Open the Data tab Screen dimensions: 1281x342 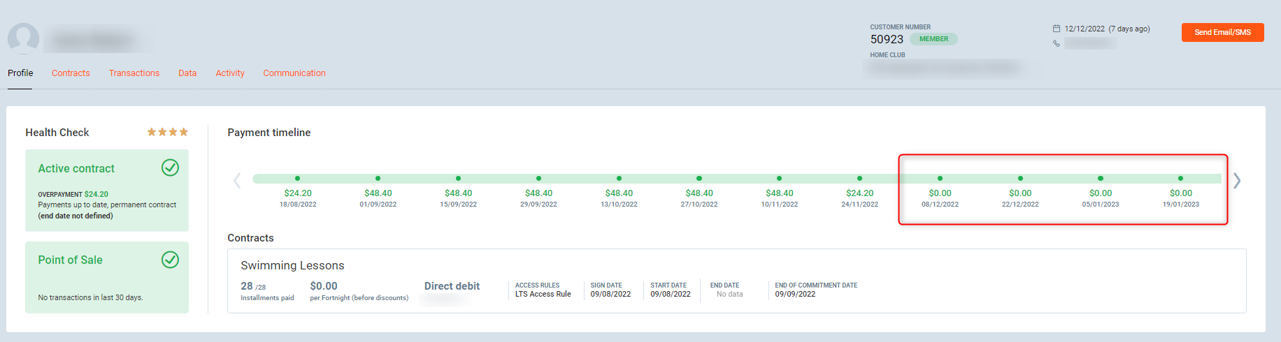click(187, 73)
